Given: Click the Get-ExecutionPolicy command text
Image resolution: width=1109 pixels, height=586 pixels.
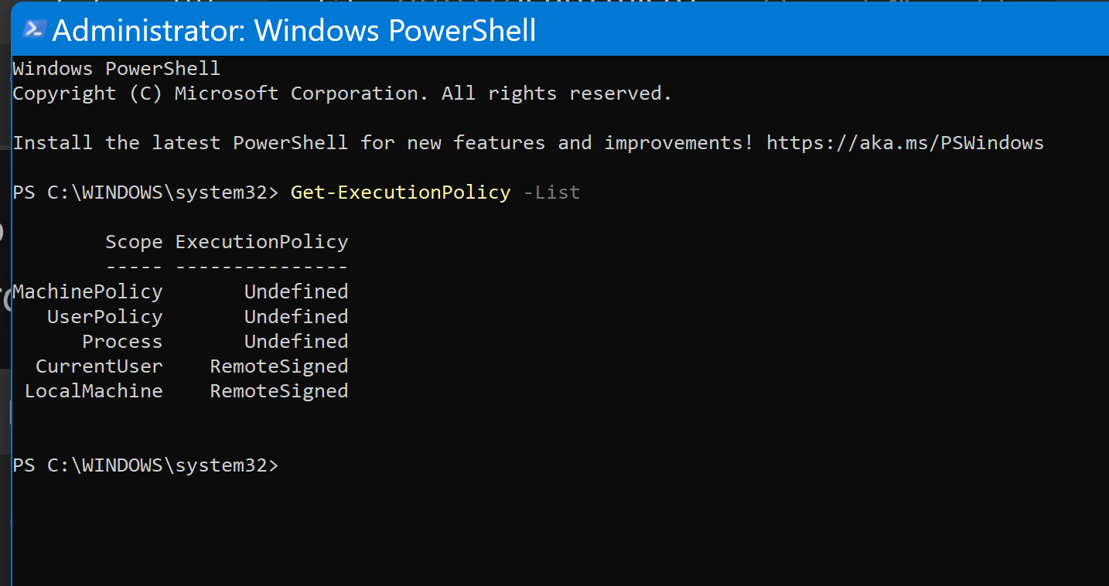Looking at the screenshot, I should point(401,192).
